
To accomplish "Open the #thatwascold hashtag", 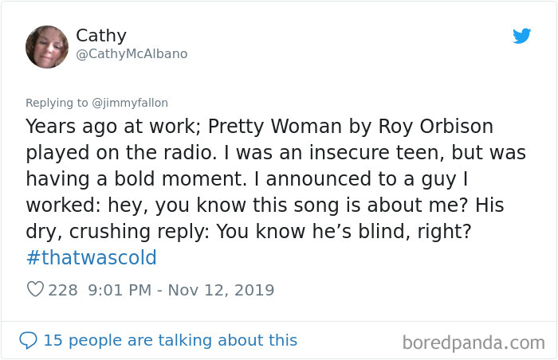I will point(92,258).
